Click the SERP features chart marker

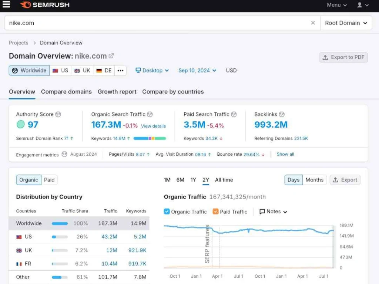[x=207, y=244]
